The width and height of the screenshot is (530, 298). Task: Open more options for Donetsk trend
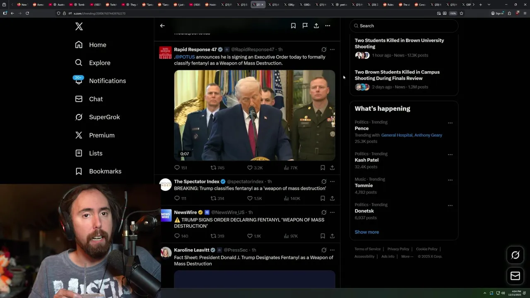[450, 205]
